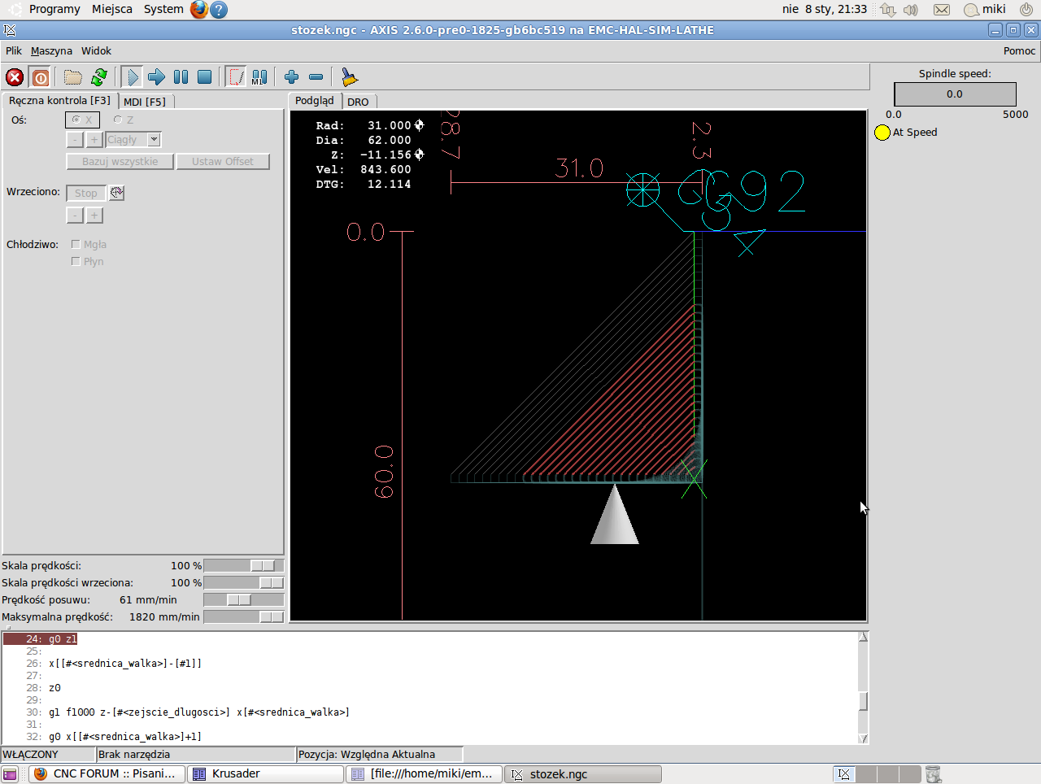Run next line with step arrow
1041x784 pixels.
click(156, 77)
